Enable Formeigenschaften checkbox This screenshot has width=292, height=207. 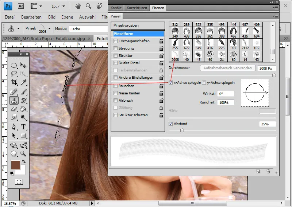coord(115,41)
